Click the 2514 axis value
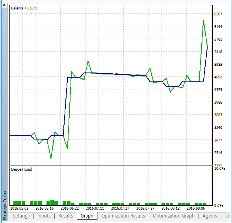The image size is (232, 223). (x=218, y=152)
